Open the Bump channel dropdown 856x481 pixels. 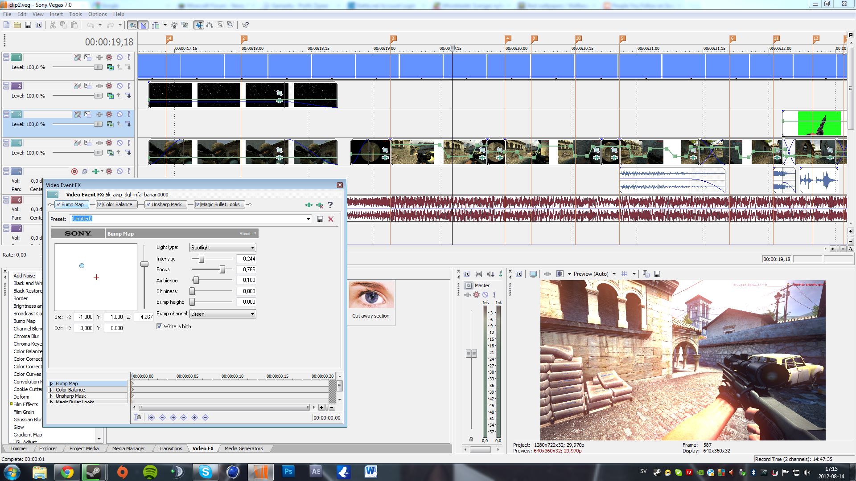click(252, 314)
